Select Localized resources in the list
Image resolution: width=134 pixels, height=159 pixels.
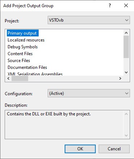(26, 40)
